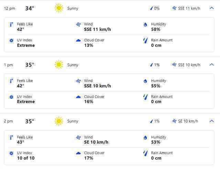The height and width of the screenshot is (169, 220).
Task: Click the Cloud Cover icon showing 13%
Action: 78,41
